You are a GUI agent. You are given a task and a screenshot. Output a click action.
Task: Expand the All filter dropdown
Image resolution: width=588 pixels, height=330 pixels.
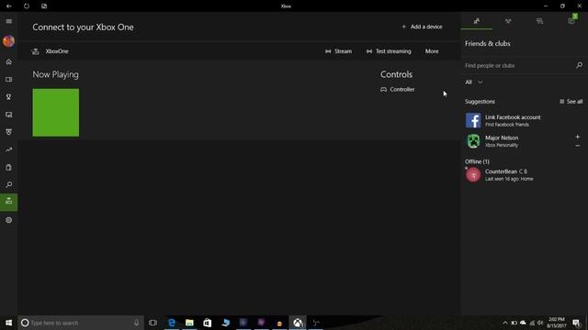pos(474,82)
